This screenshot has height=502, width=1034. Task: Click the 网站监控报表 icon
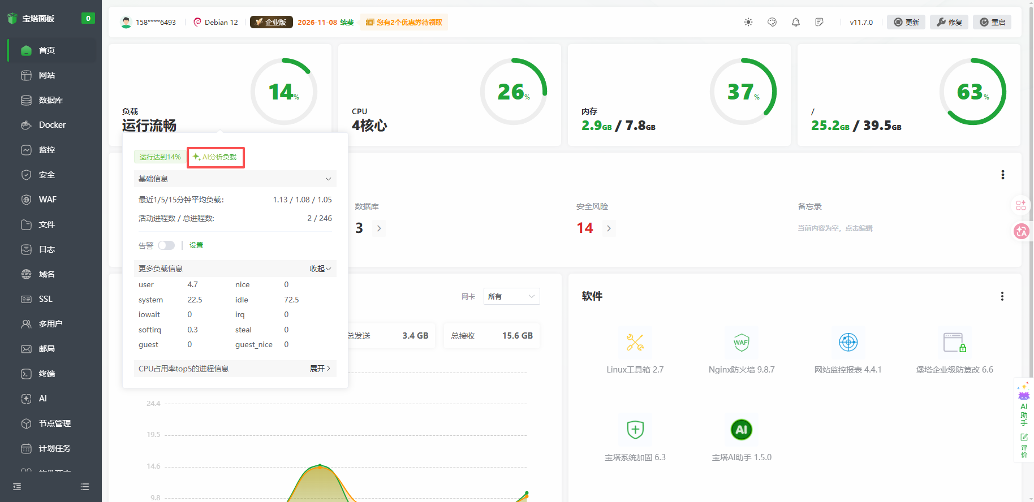point(848,343)
